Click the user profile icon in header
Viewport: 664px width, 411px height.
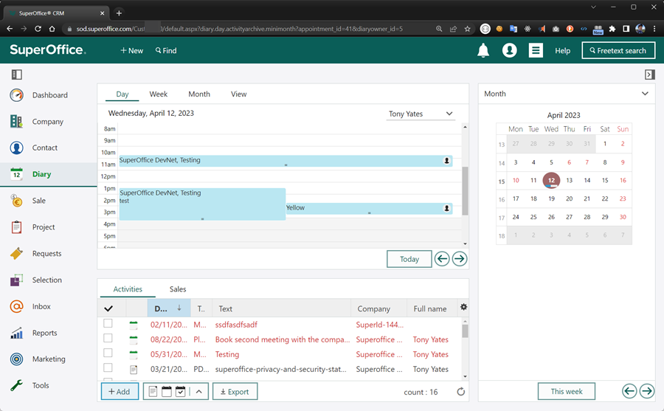coord(509,50)
